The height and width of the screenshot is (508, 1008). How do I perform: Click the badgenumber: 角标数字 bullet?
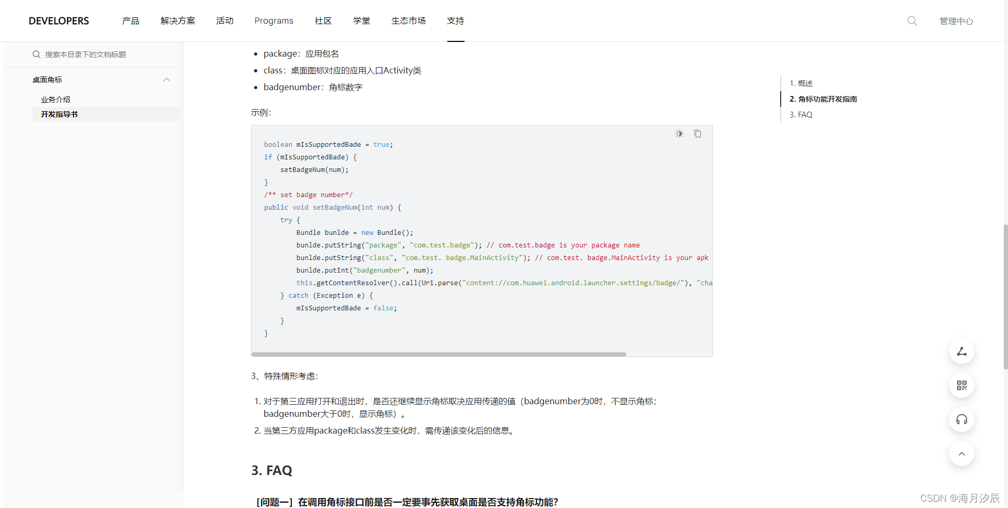coord(313,87)
